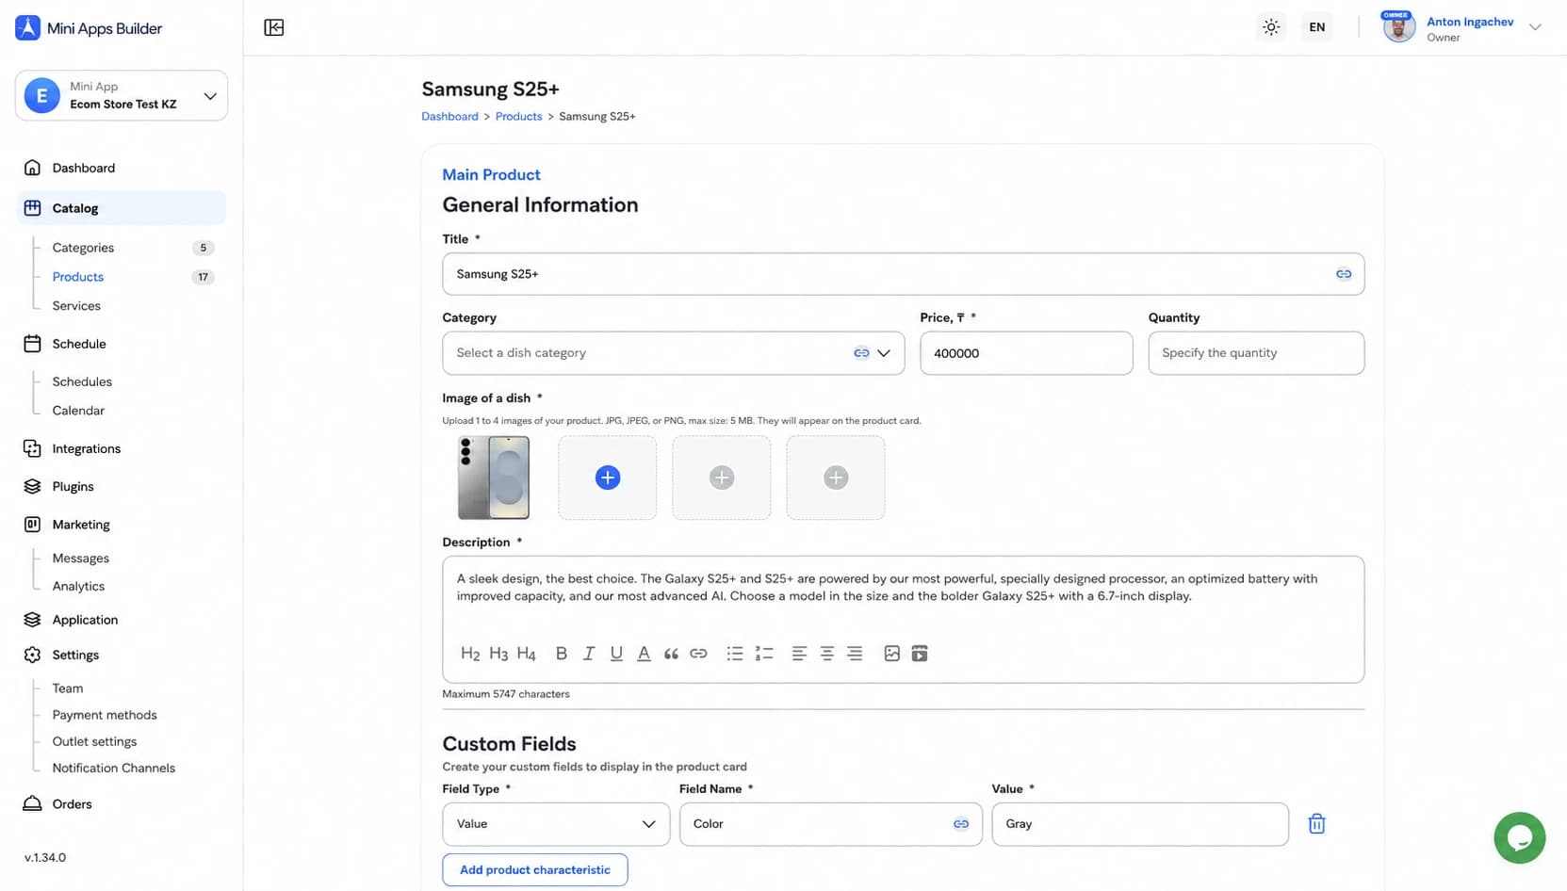The height and width of the screenshot is (891, 1567).
Task: Switch language with EN button
Action: coord(1317,27)
